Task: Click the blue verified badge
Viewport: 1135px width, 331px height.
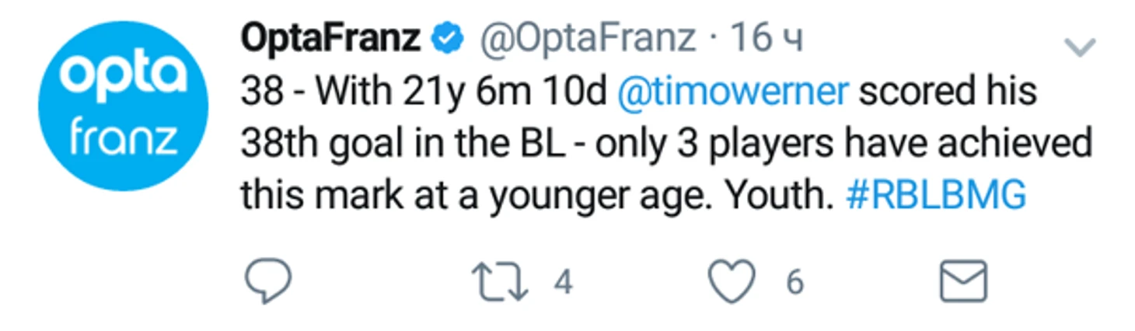Action: coord(448,40)
